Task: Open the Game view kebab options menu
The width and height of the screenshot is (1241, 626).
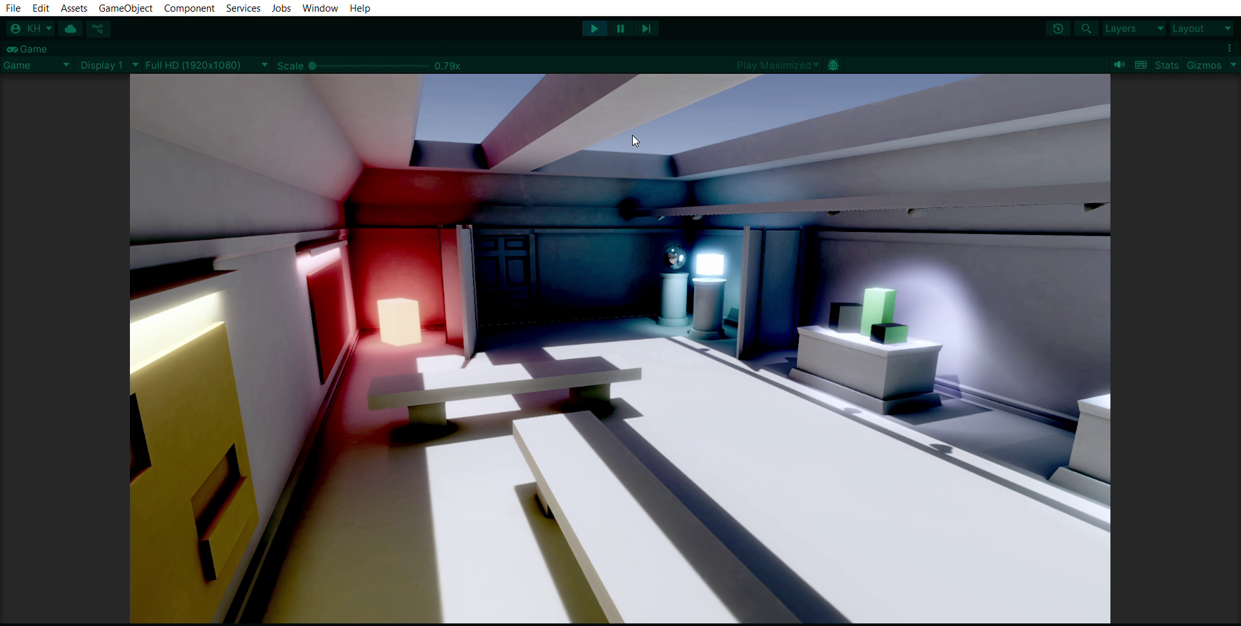Action: tap(1229, 49)
